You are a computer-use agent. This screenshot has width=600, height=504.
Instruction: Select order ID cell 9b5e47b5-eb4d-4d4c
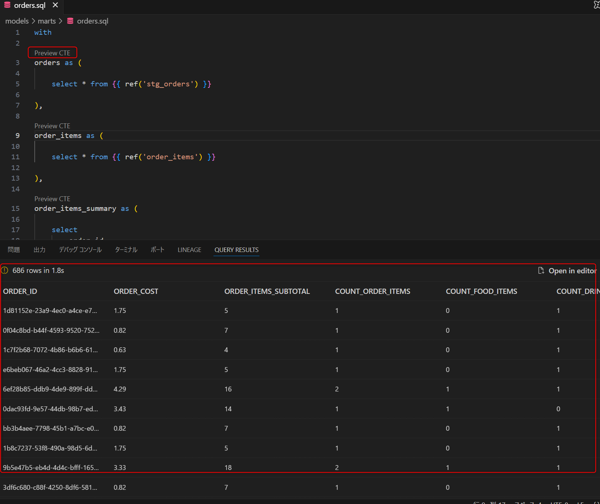coord(51,468)
